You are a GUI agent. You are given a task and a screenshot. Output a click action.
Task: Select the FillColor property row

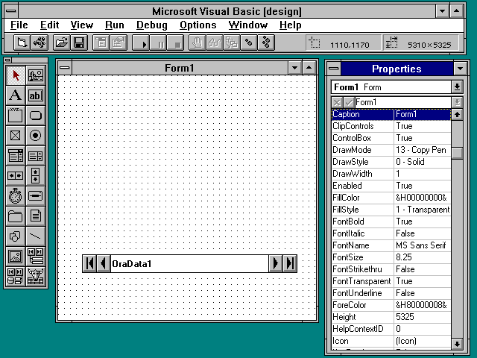tap(391, 198)
